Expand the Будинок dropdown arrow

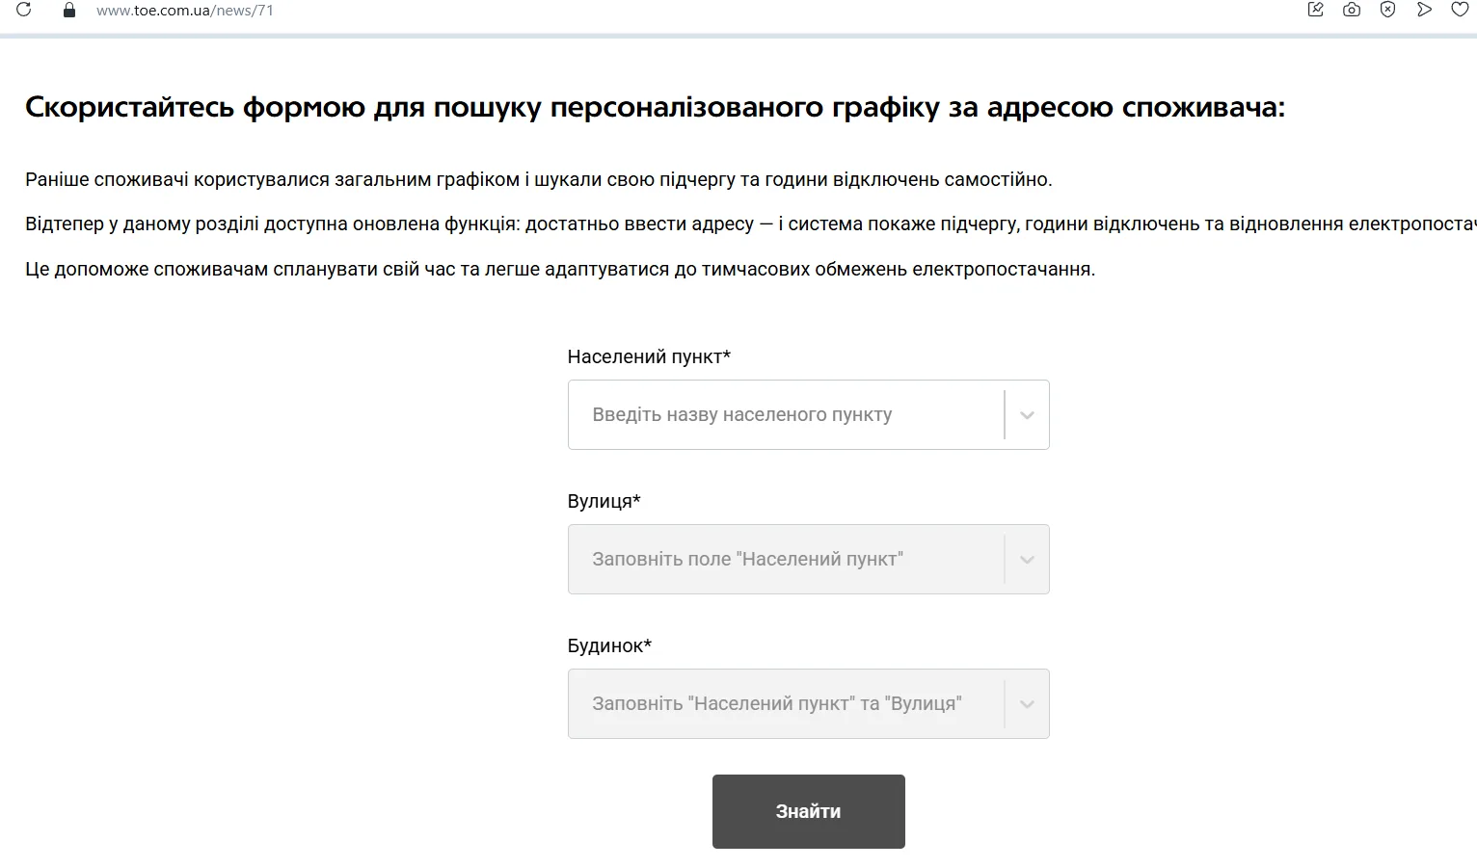click(1027, 704)
